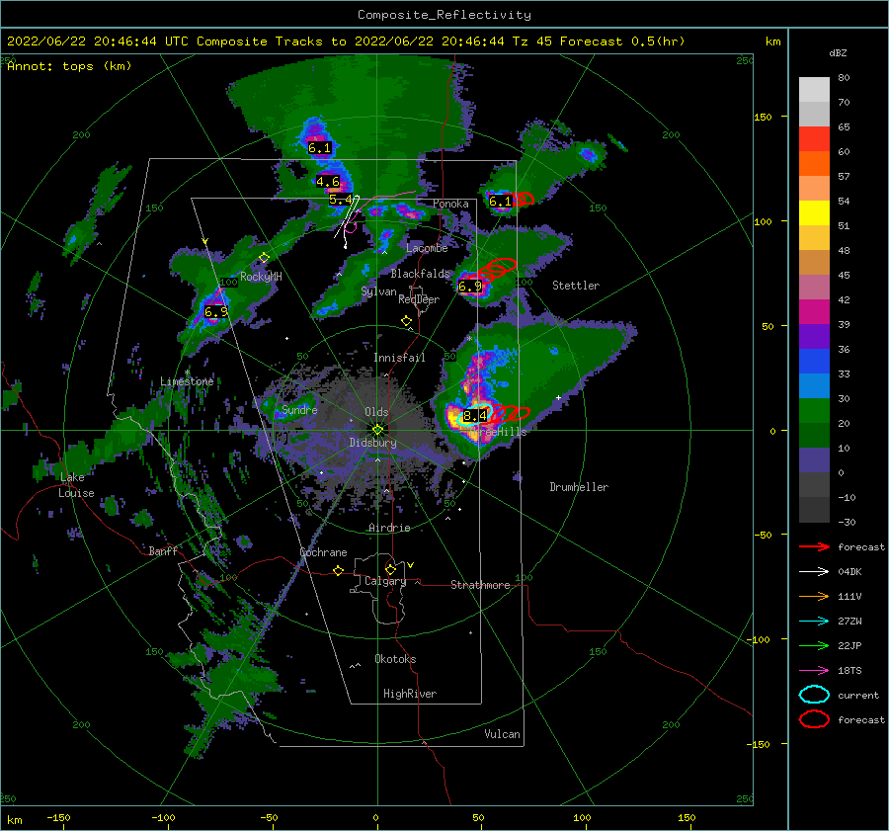Pick the bright yellow swatch in dBZ legend

[x=814, y=212]
